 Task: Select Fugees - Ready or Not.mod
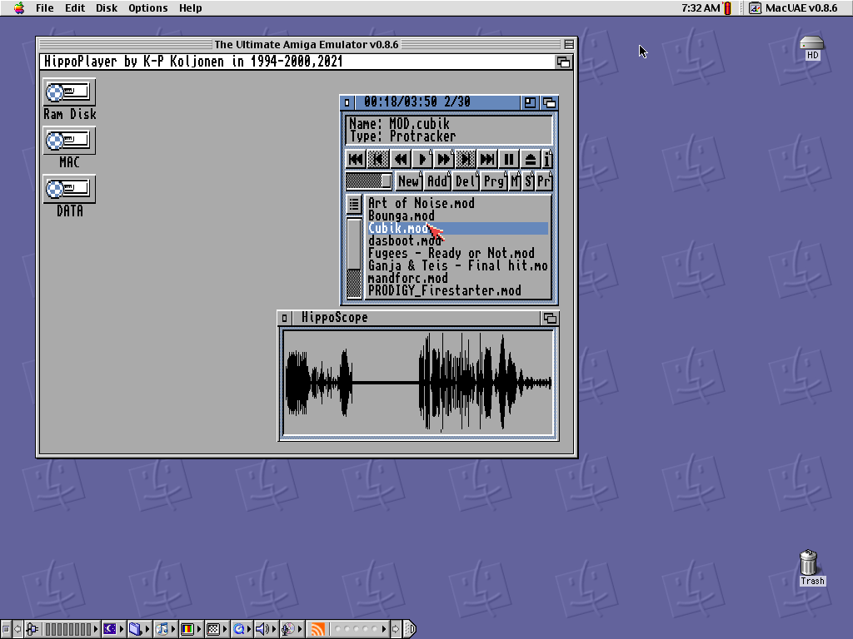[x=458, y=253]
